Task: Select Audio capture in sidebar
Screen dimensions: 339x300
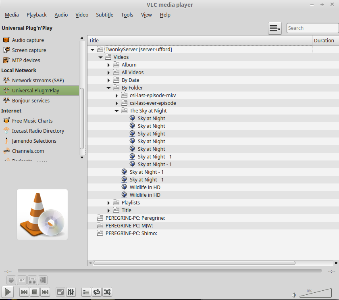Action: 40,40
